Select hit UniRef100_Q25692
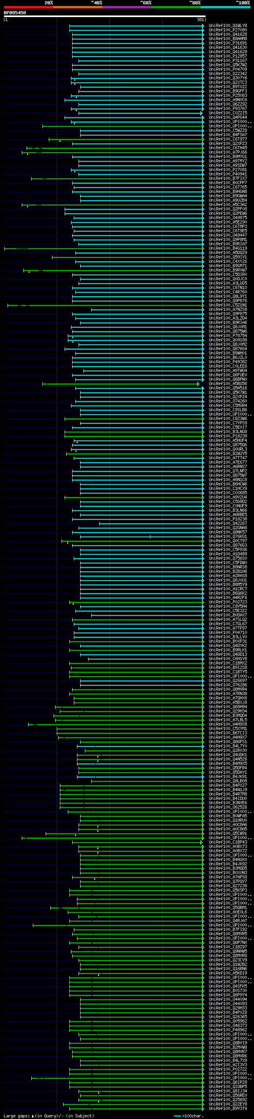 [227, 1100]
